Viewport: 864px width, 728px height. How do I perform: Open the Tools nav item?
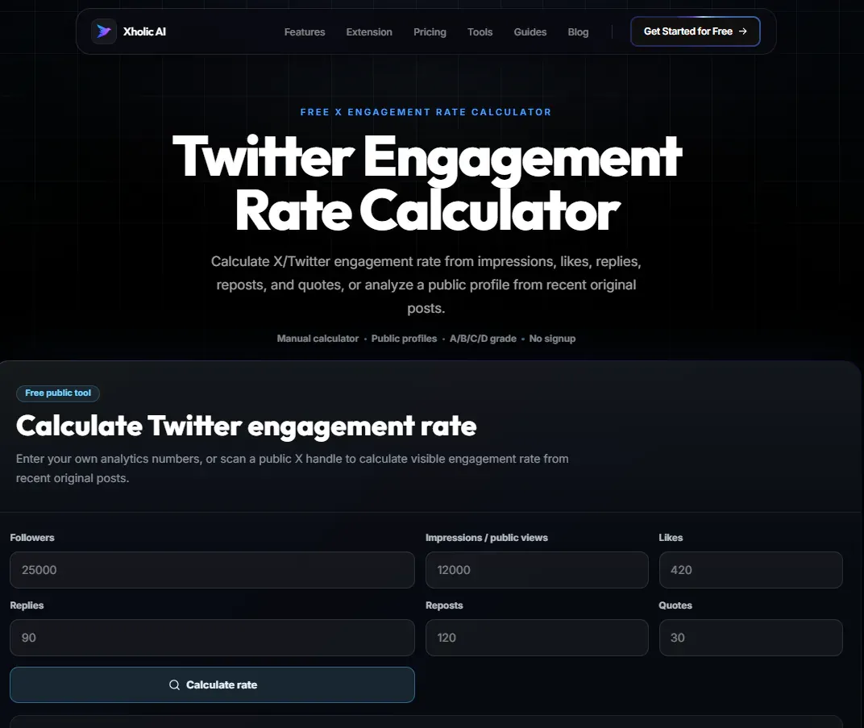click(480, 32)
